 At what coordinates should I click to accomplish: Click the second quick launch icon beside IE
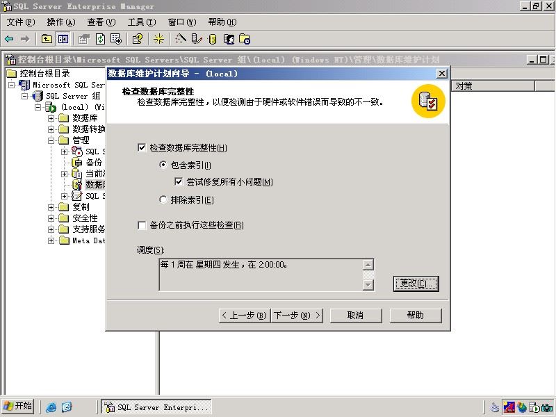click(67, 407)
